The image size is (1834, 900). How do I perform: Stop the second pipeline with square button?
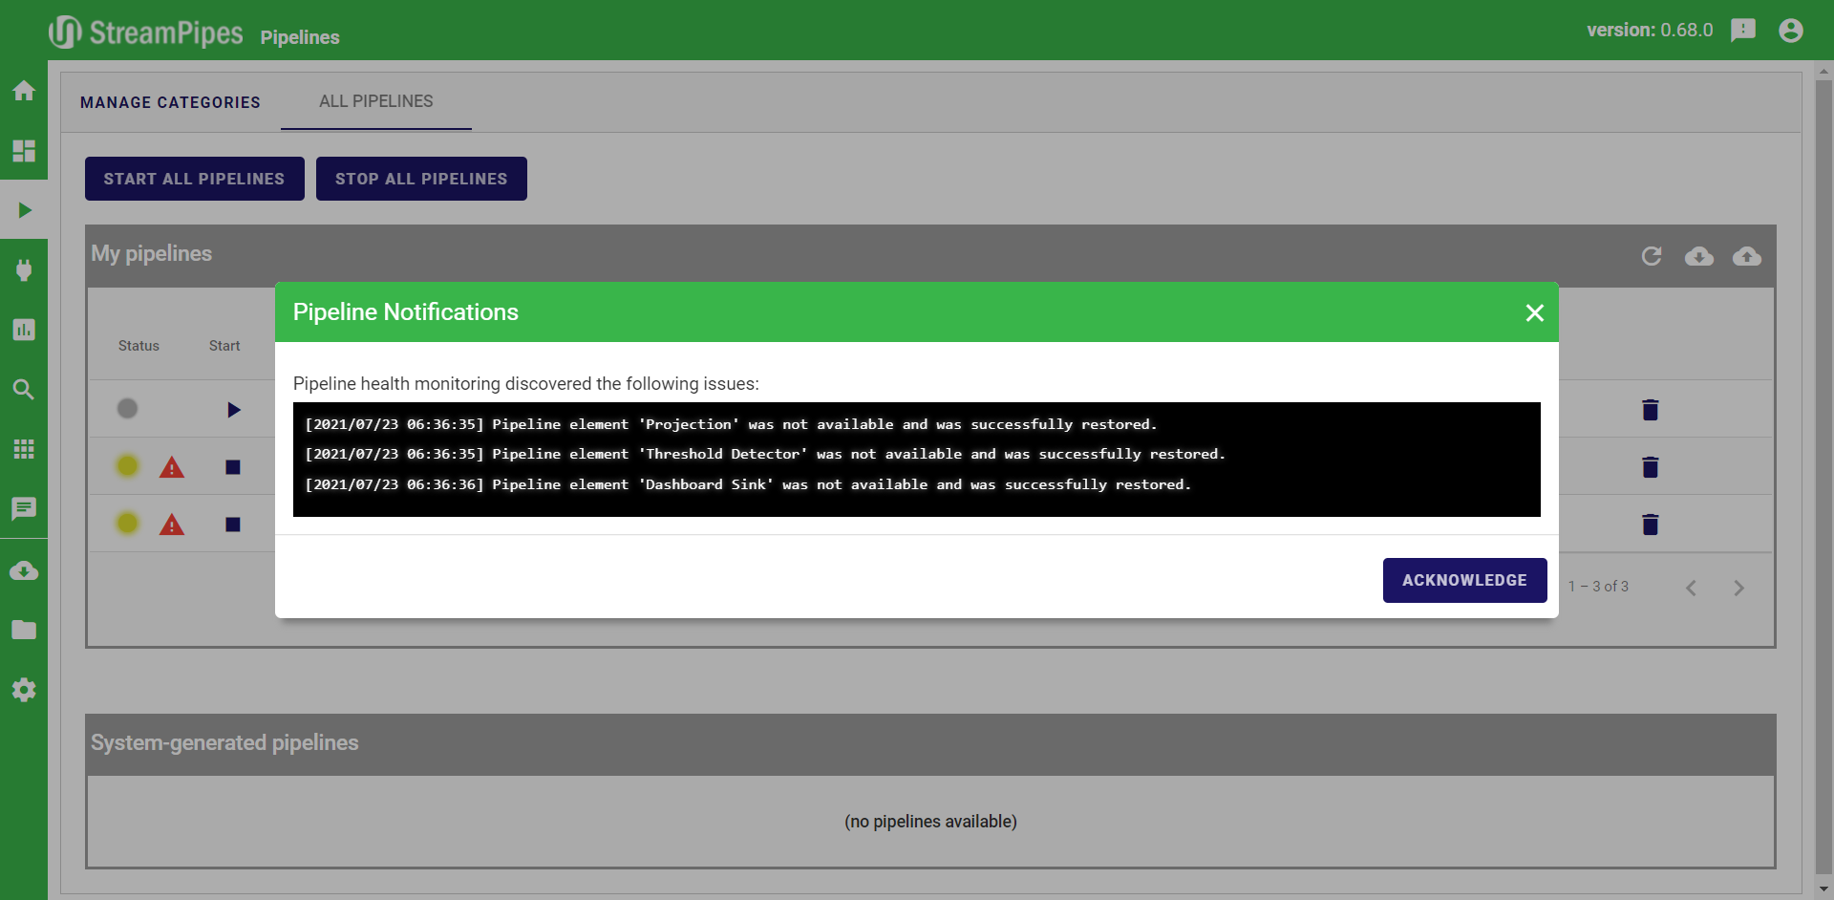[233, 467]
